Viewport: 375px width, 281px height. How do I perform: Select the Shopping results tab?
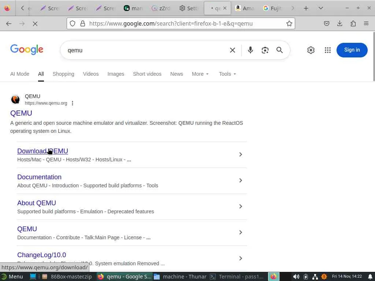point(63,74)
